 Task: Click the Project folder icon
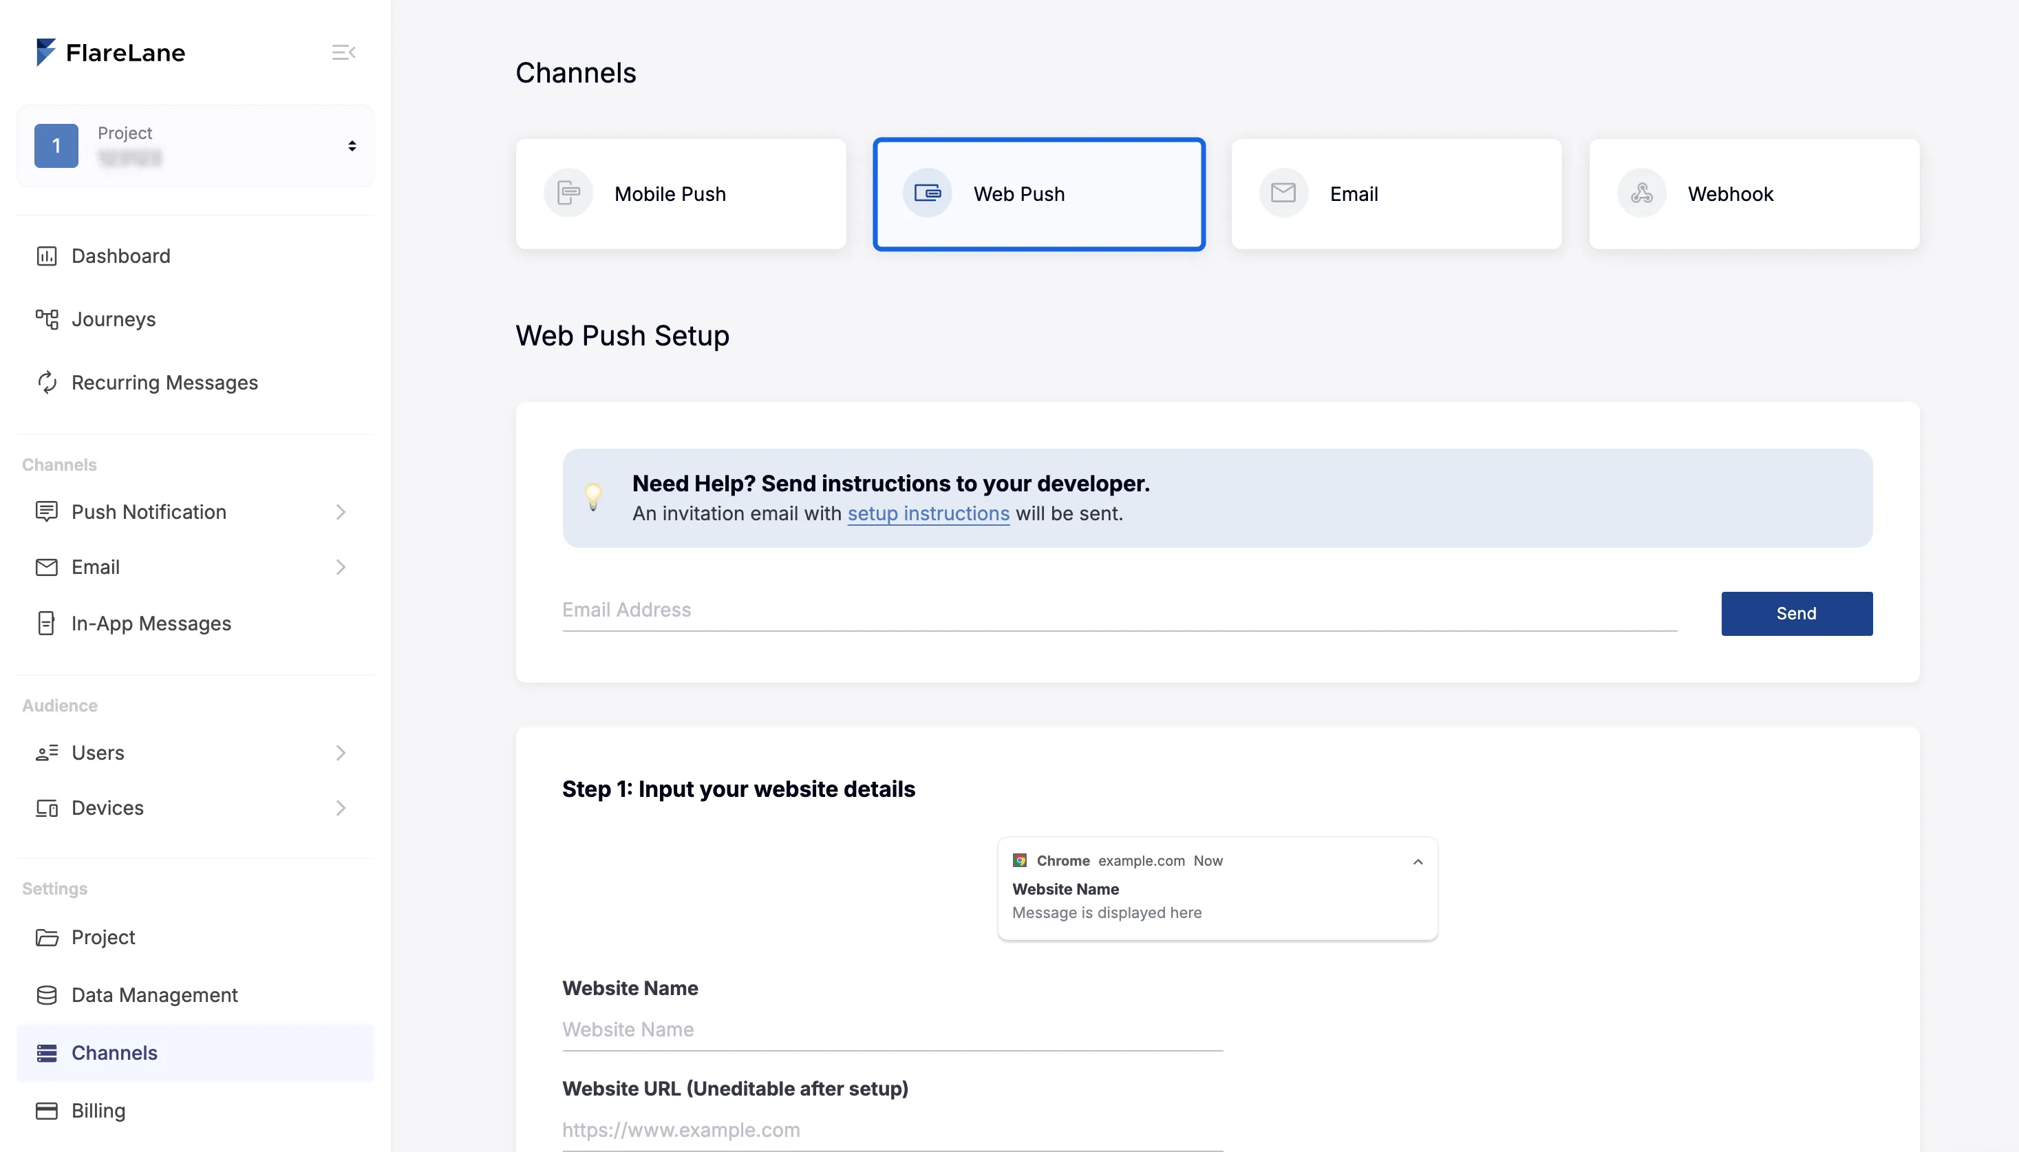coord(47,937)
